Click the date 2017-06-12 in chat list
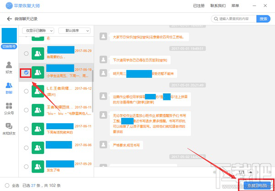275x191 pixels. (83, 88)
